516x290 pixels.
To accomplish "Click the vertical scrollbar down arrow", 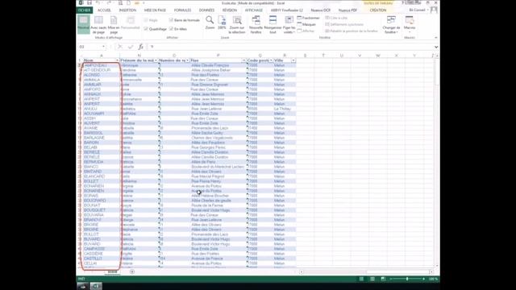I will point(437,266).
